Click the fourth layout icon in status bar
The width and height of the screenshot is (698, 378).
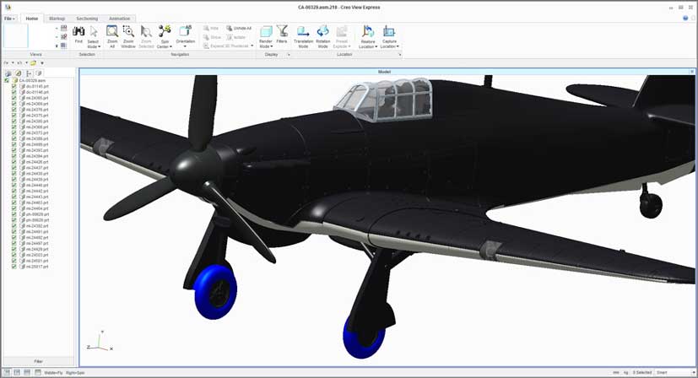coord(38,372)
